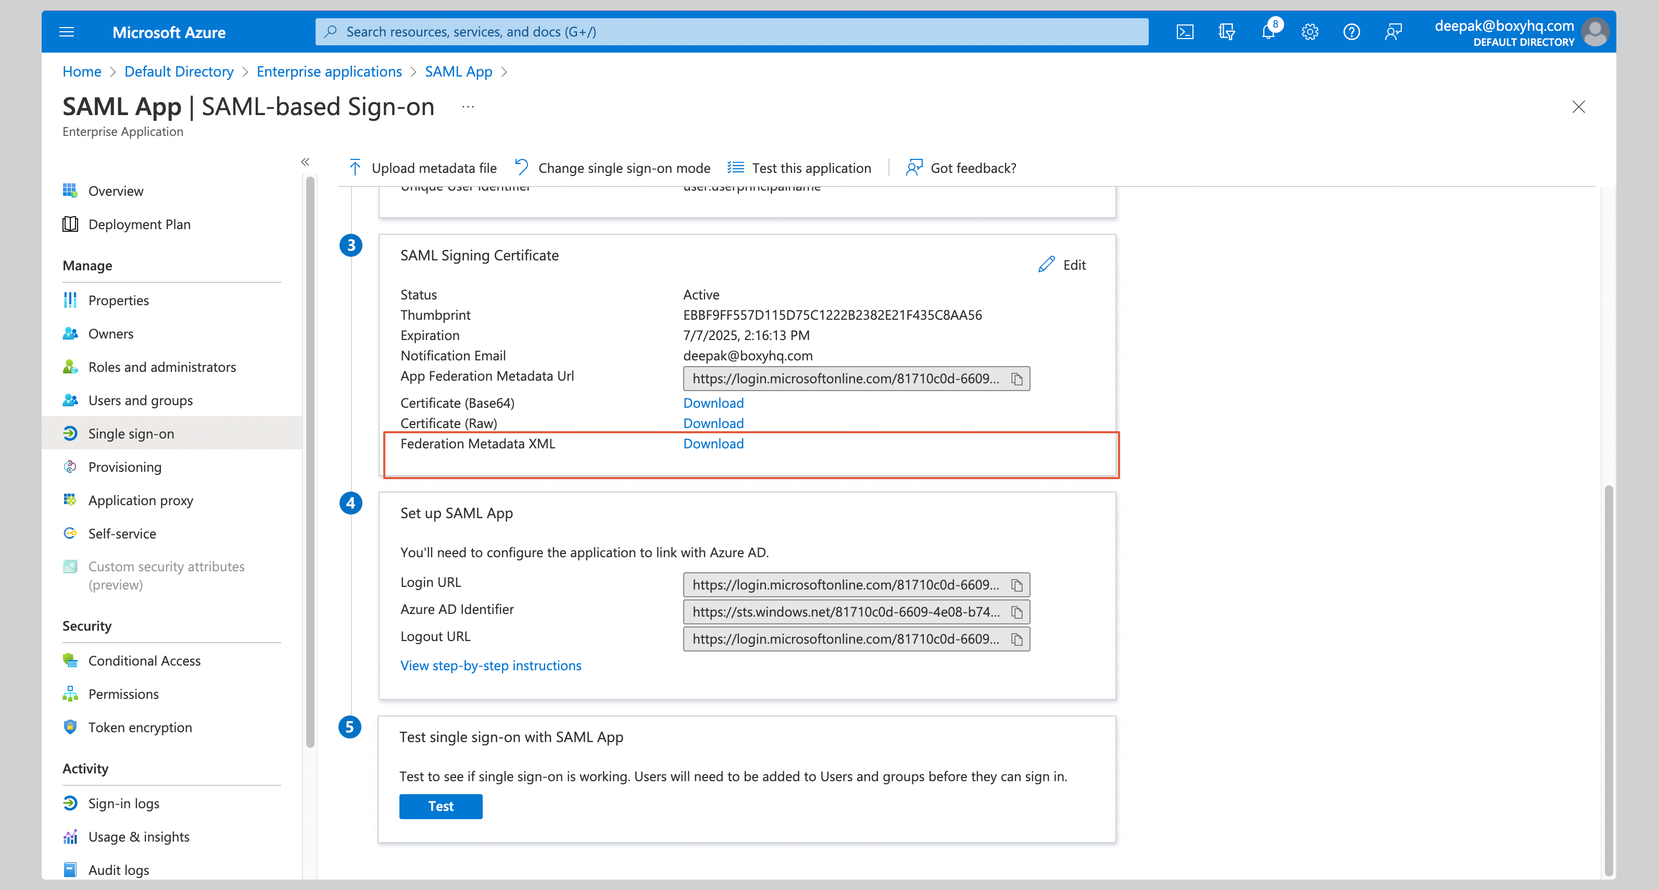Copy the Logout URL value
The image size is (1658, 890).
pyautogui.click(x=1017, y=639)
